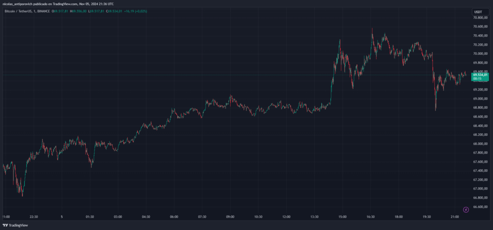
Task: Select the 12:00 time axis marker
Action: coord(286,217)
